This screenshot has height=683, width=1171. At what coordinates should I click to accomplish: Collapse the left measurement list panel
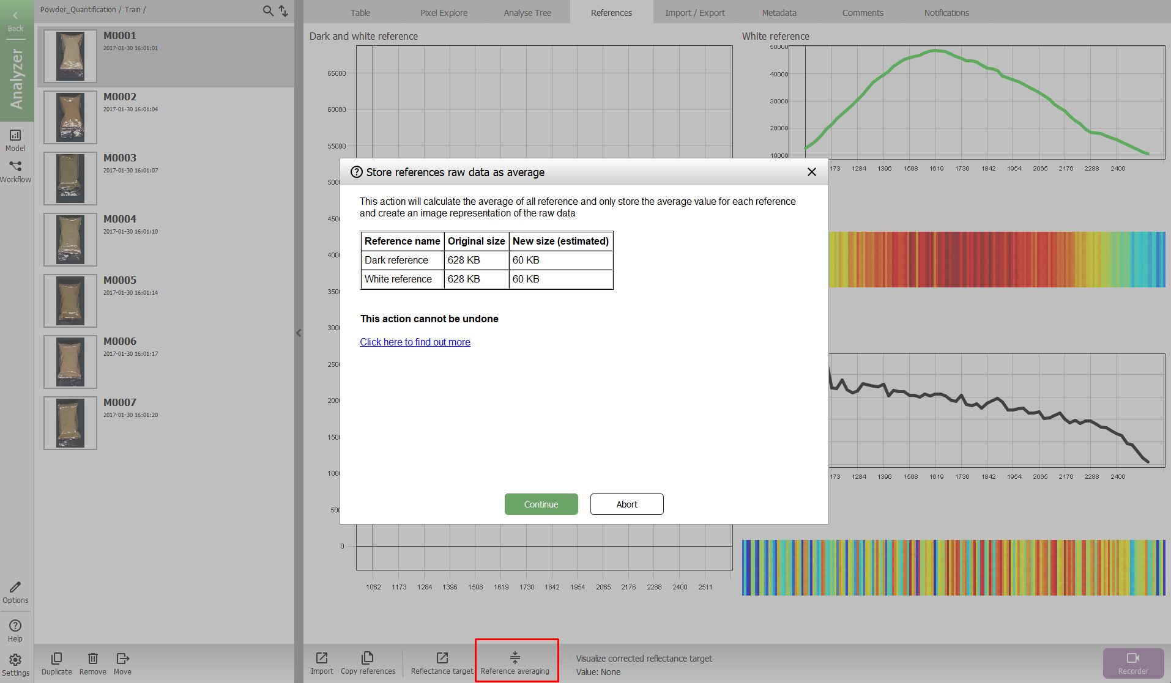tap(299, 333)
